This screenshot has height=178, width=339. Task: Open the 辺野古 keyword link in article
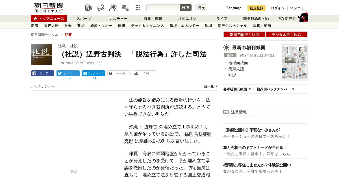151,127
